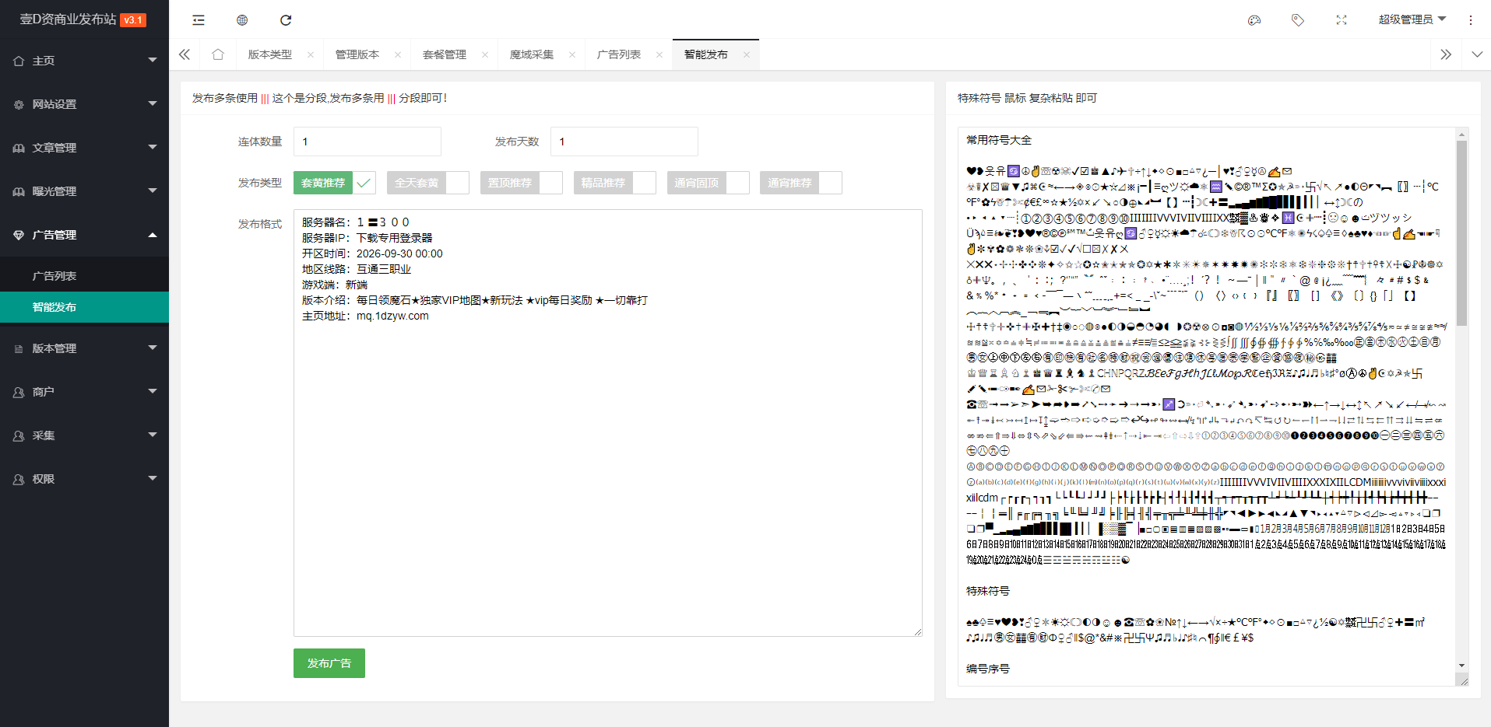Enable the 置顶推荐 checkbox
This screenshot has height=727, width=1491.
[522, 183]
